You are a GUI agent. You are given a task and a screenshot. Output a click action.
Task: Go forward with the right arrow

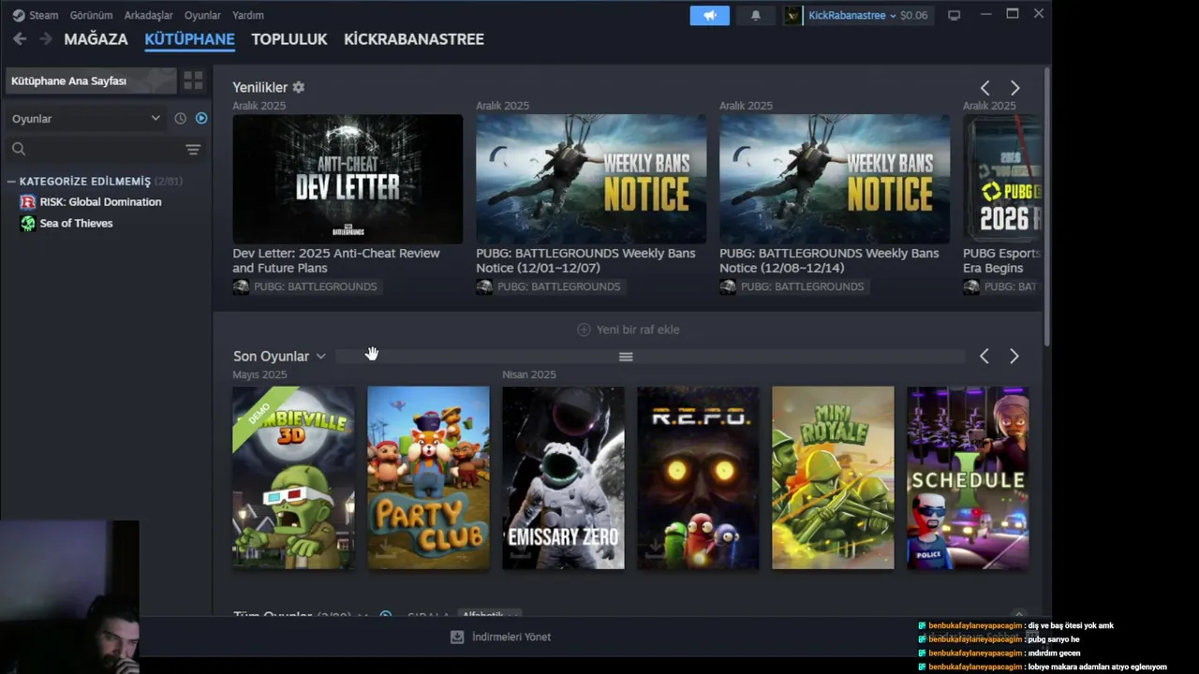point(45,39)
